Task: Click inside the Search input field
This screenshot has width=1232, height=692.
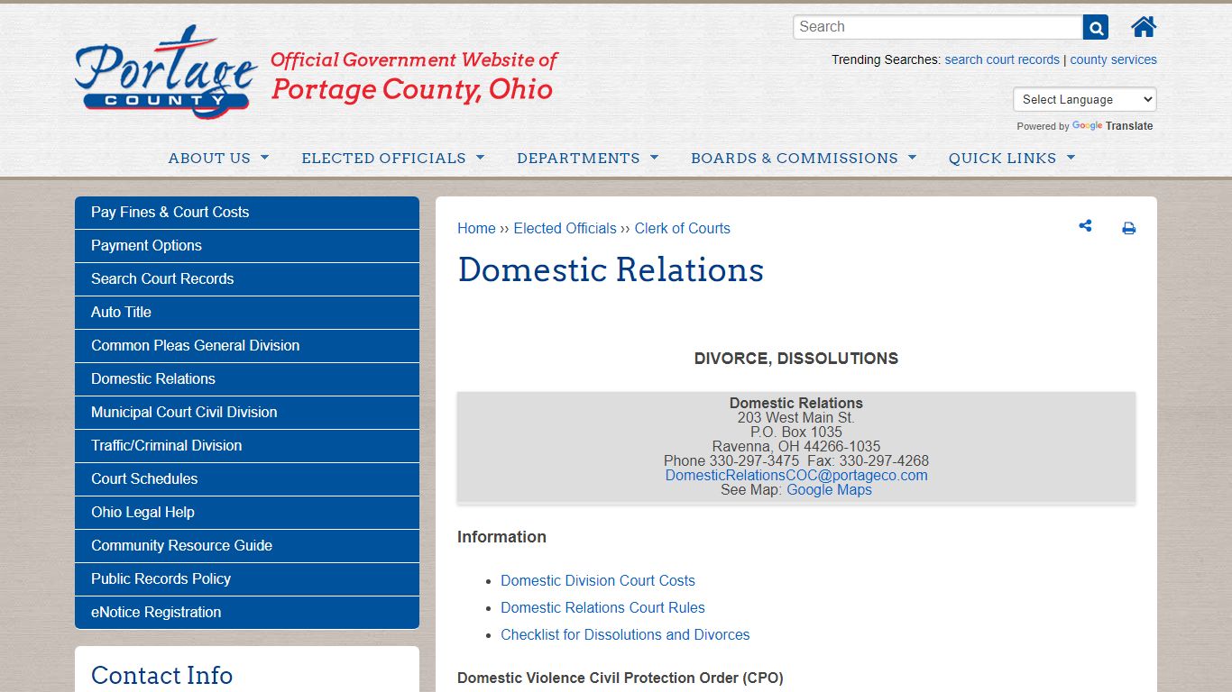Action: (x=938, y=27)
